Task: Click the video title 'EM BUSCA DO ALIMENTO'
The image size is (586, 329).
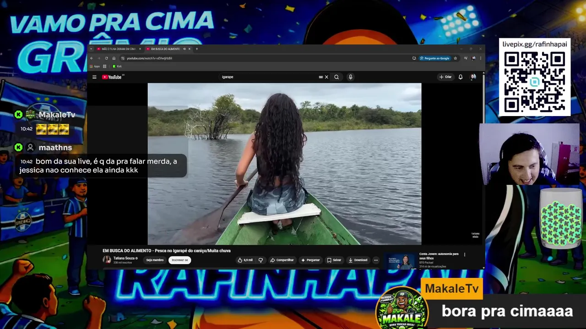Action: (167, 250)
